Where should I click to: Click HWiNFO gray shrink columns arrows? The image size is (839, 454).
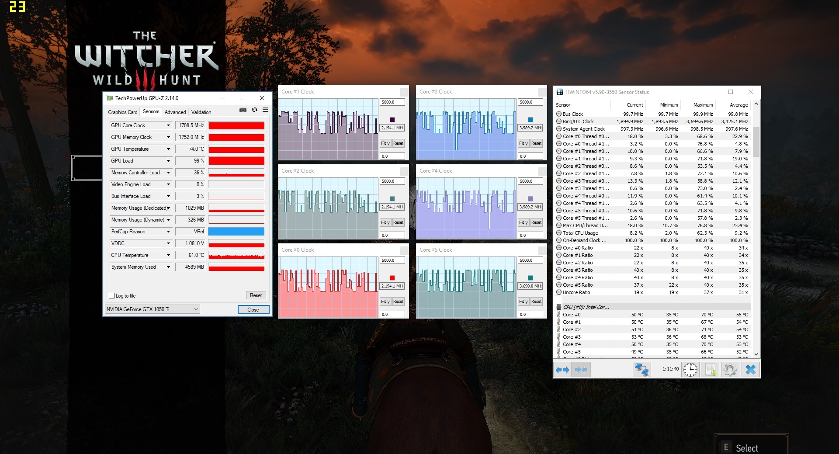coord(581,370)
